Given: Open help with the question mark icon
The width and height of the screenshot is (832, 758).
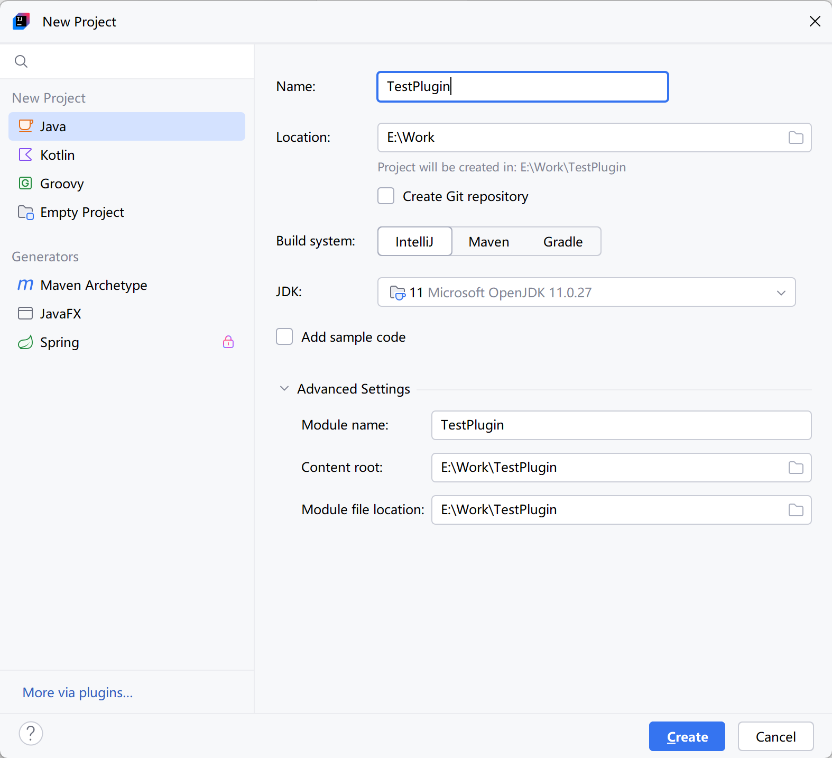Looking at the screenshot, I should coord(31,734).
